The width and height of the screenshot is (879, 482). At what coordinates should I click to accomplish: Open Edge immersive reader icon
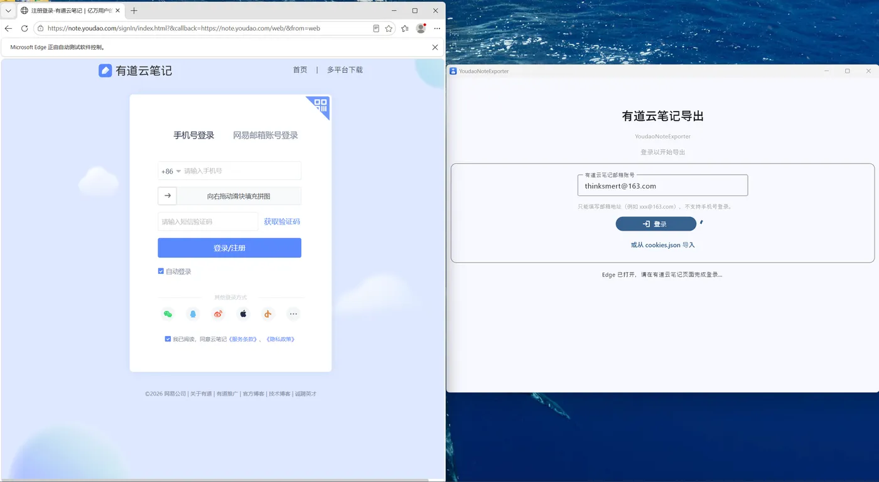376,28
